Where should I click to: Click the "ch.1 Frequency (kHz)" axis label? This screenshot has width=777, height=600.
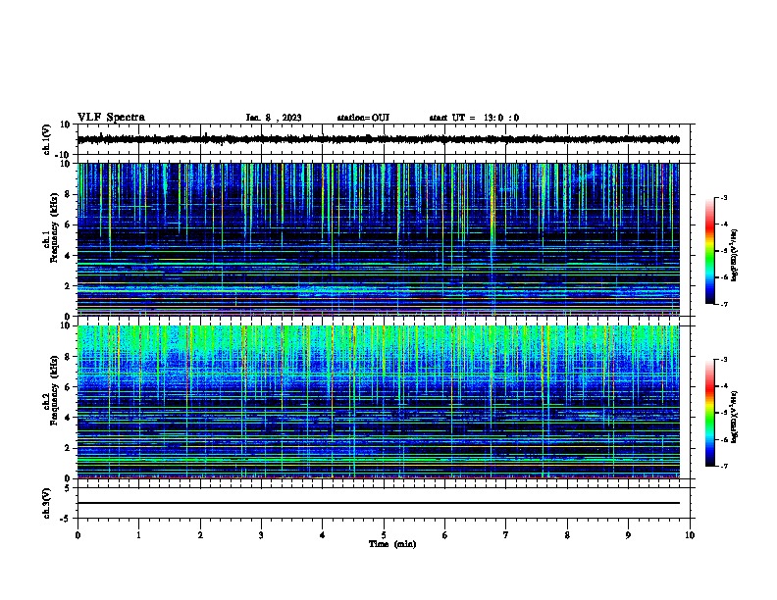pyautogui.click(x=51, y=228)
